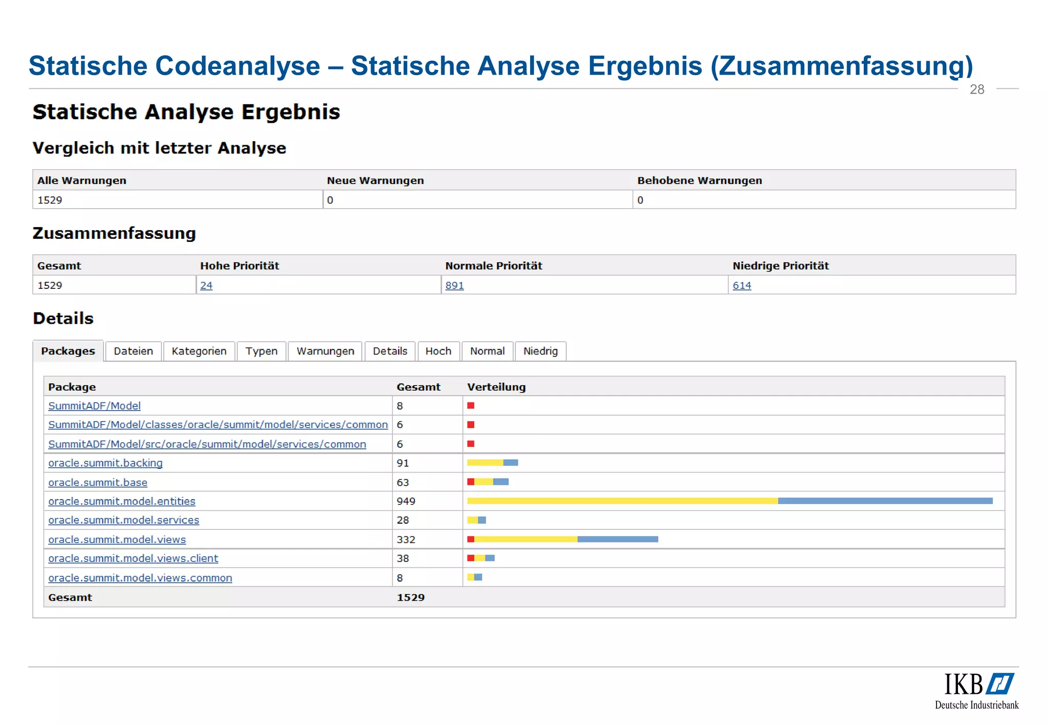
Task: Select the Packages tab
Action: coord(68,351)
